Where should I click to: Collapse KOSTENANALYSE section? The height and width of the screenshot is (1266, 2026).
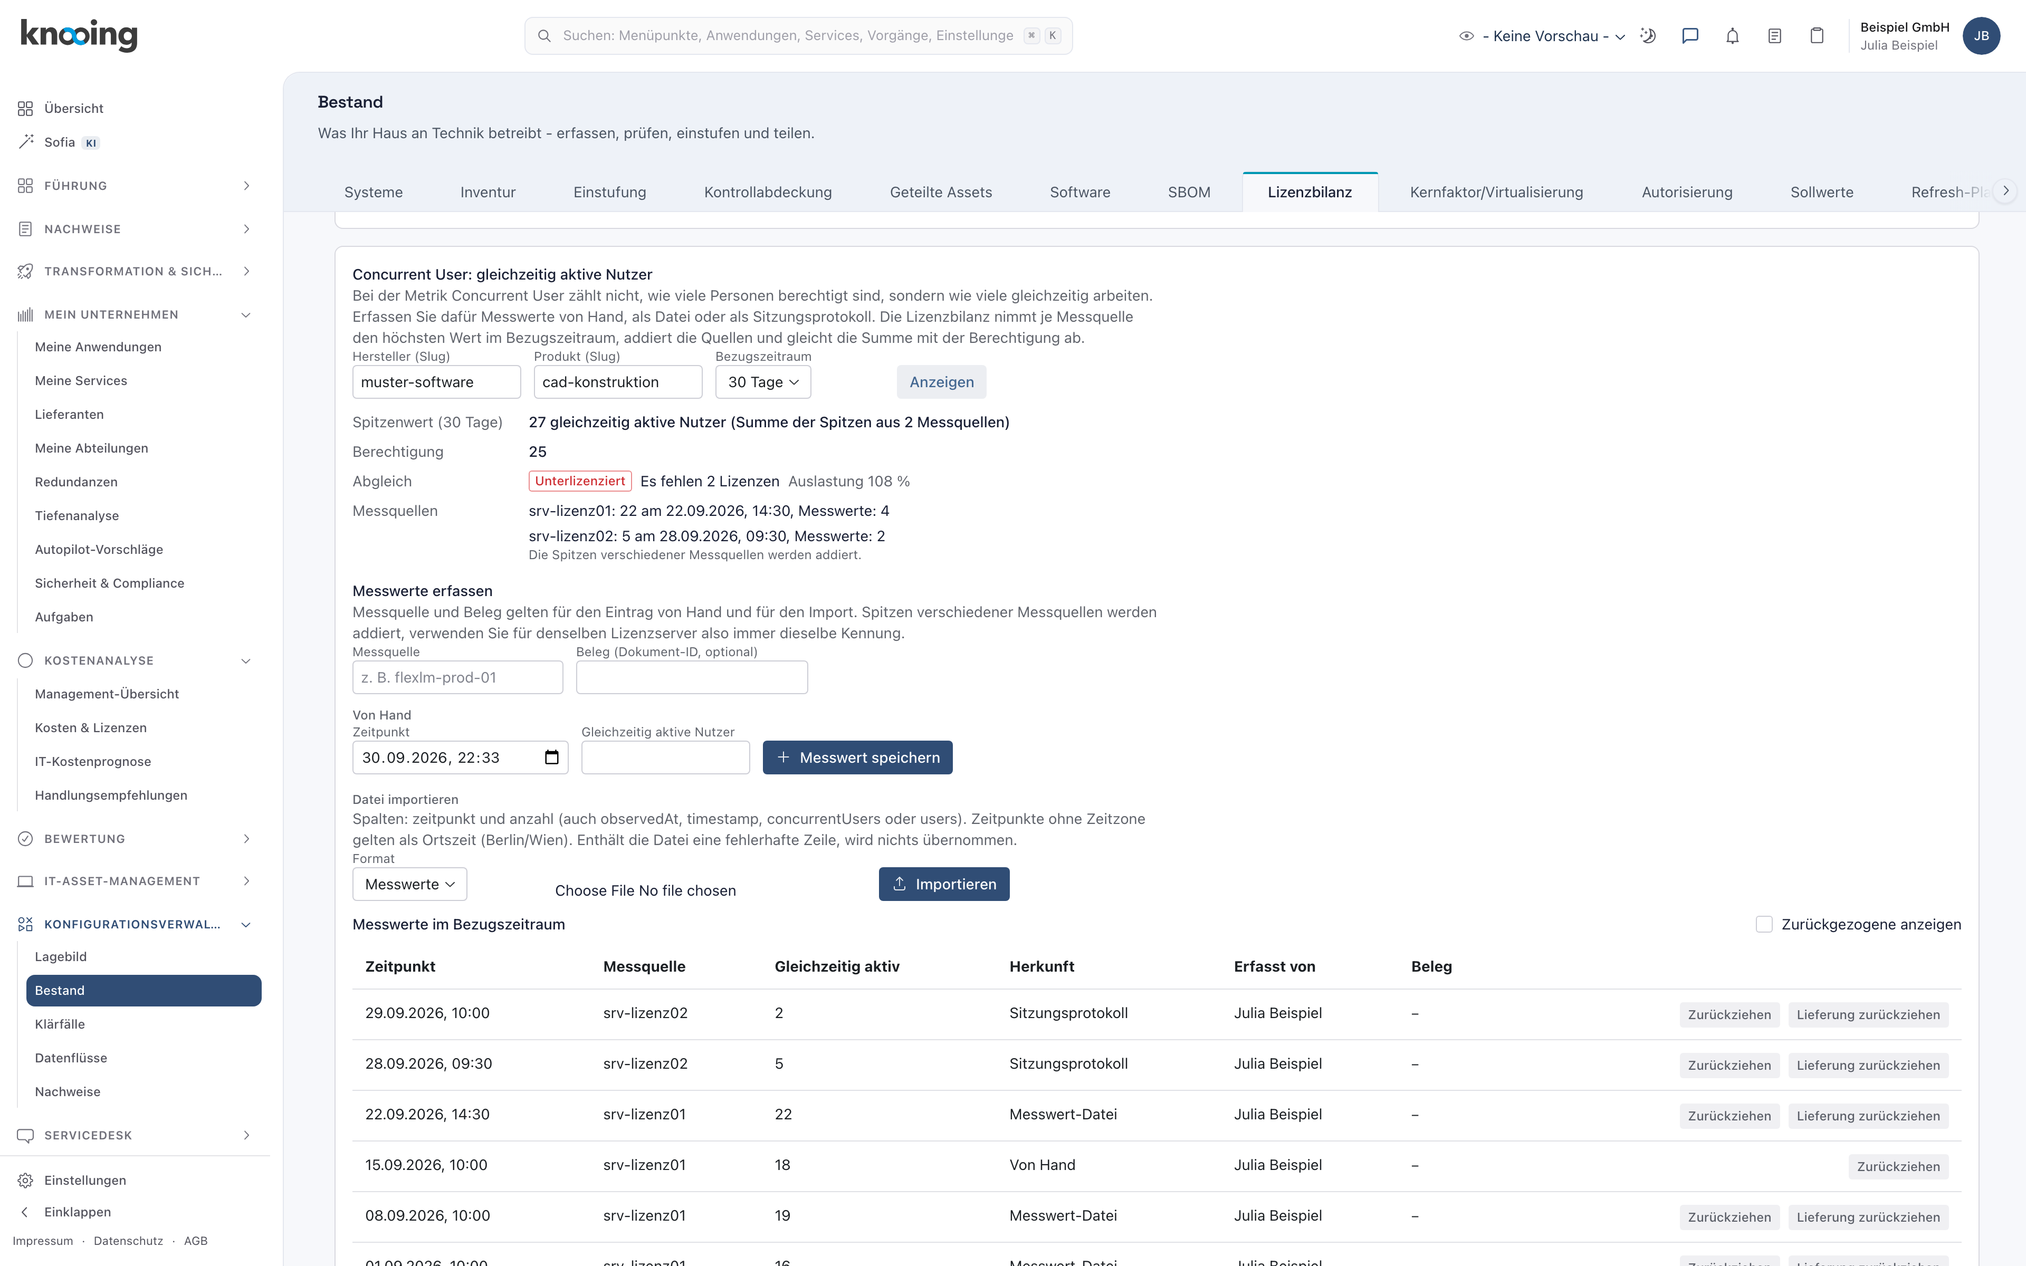[134, 660]
